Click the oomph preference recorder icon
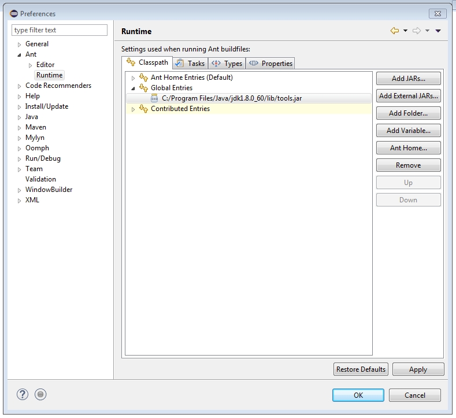Viewport: 456px width, 418px height. pos(40,394)
